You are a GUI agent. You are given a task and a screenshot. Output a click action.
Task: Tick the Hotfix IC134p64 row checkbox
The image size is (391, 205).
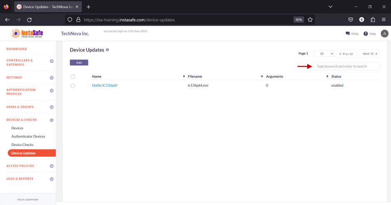coord(73,85)
